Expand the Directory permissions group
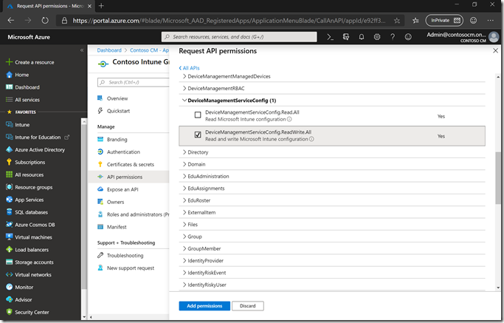Image resolution: width=504 pixels, height=323 pixels. (198, 152)
